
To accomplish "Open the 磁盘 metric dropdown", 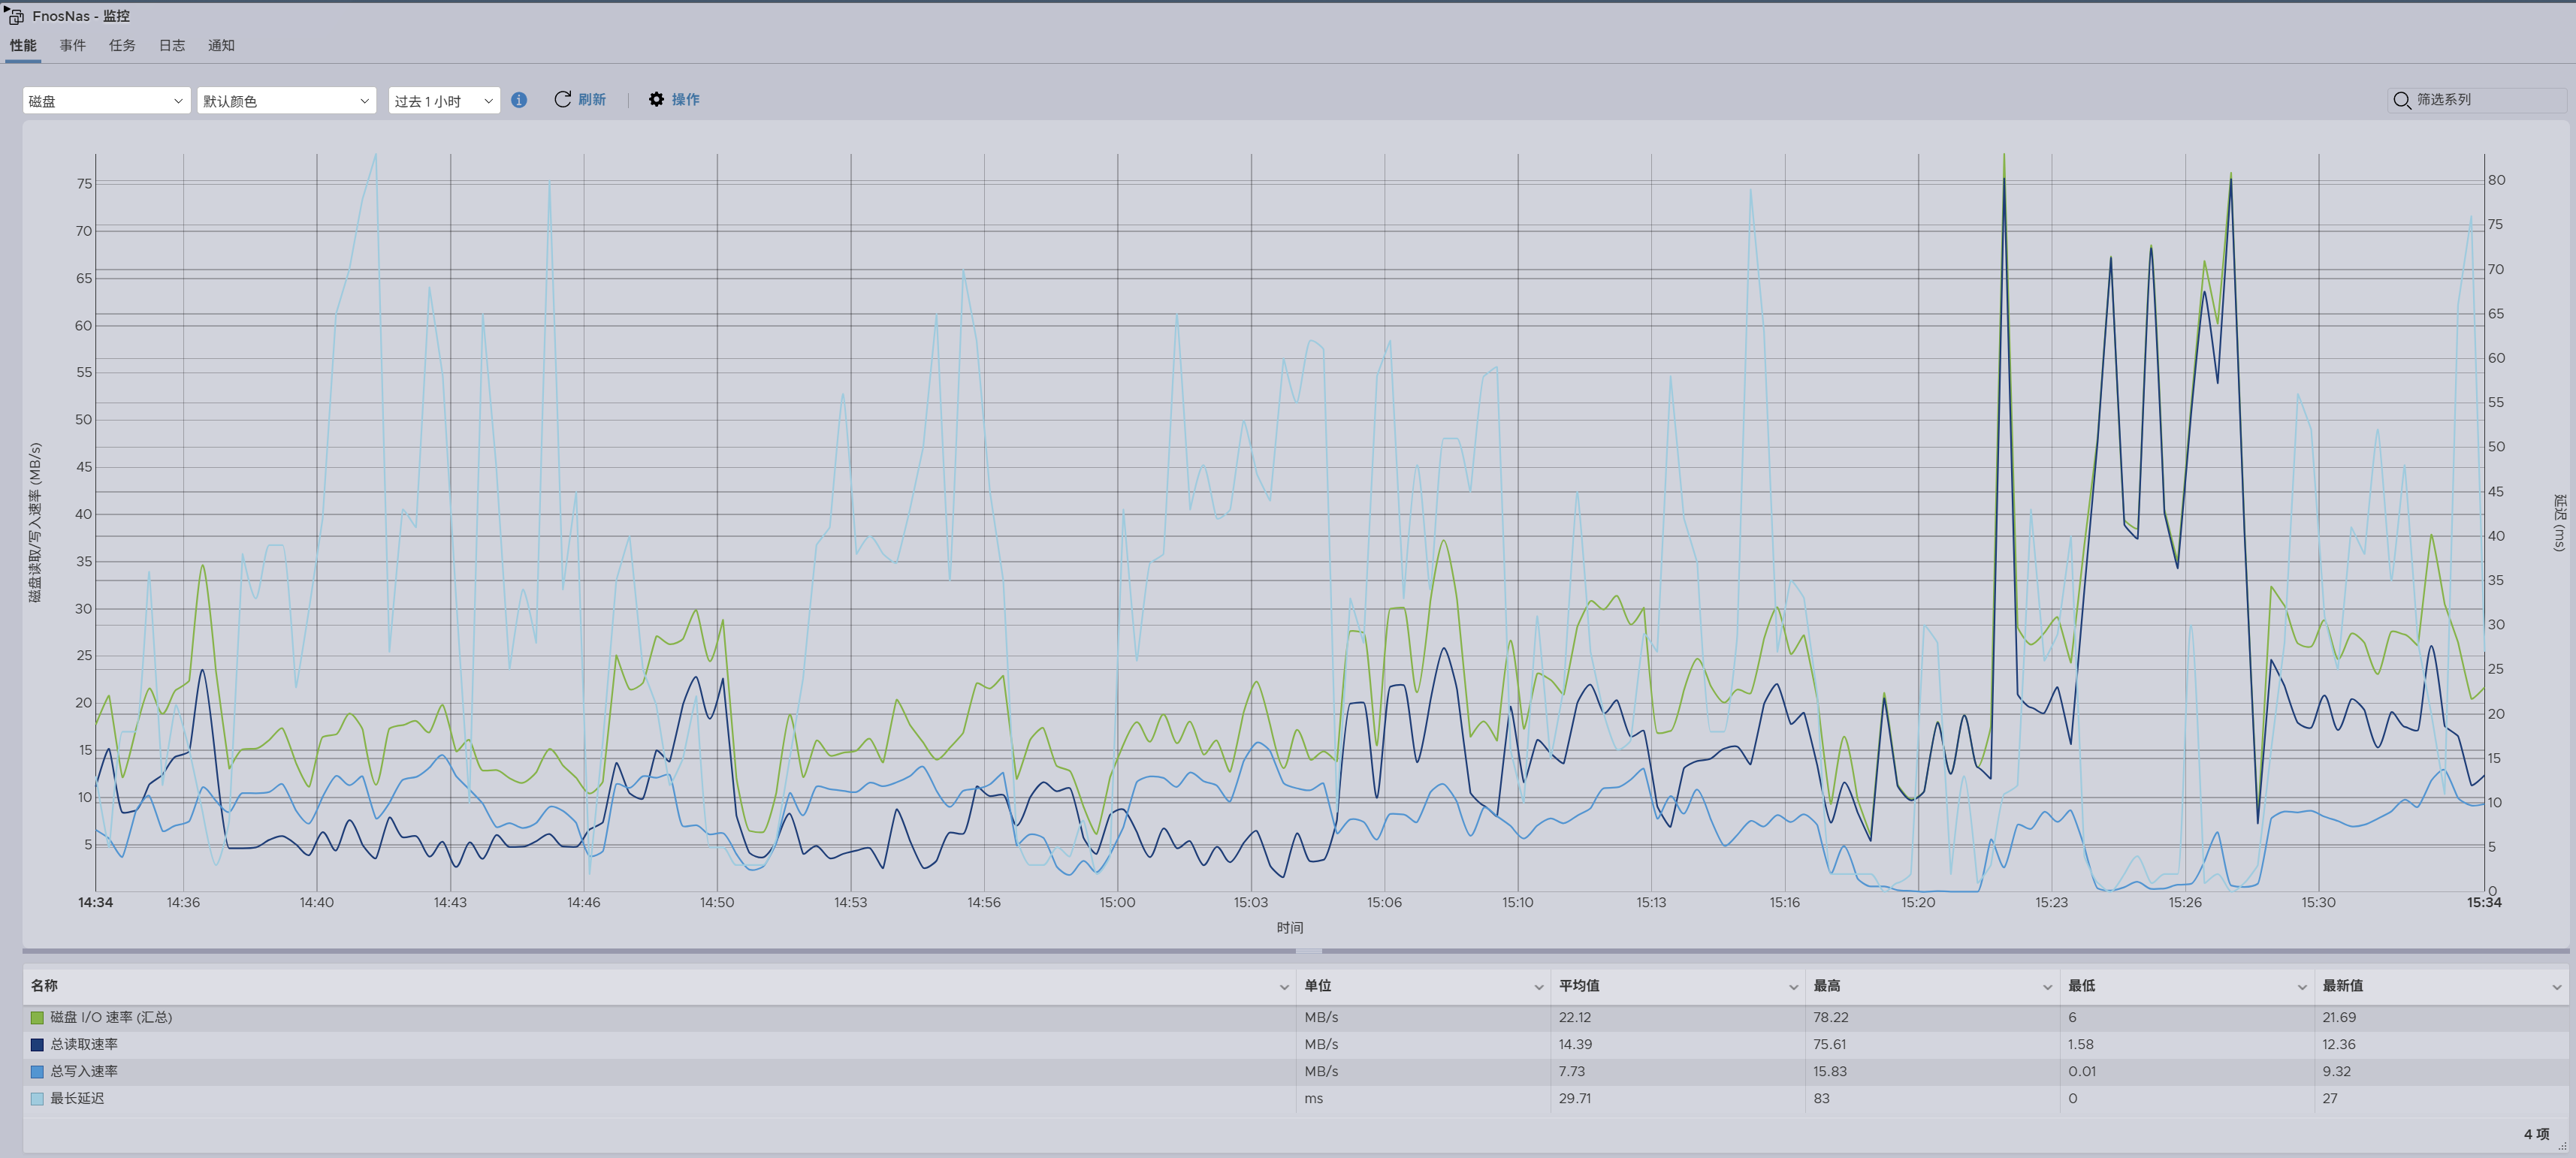I will [x=106, y=100].
